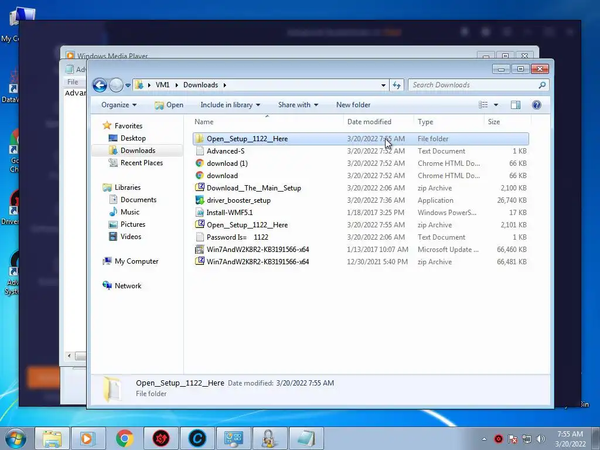Select the Open__Setup__1122__Here folder icon

199,138
